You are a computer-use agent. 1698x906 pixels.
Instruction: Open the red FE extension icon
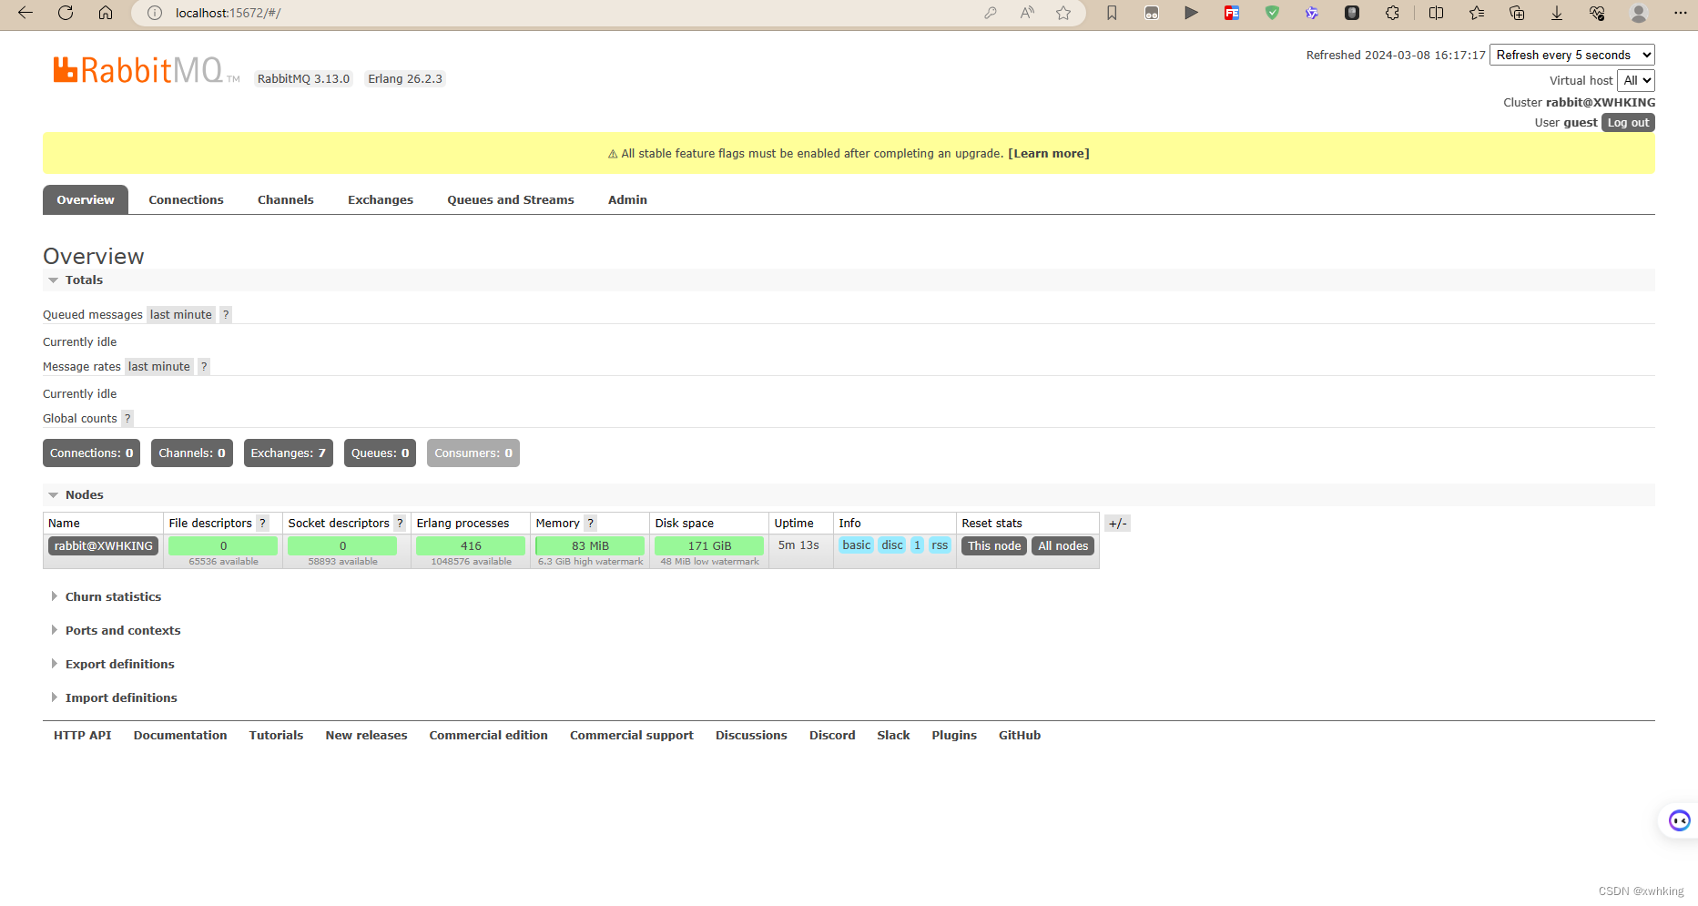click(1232, 13)
